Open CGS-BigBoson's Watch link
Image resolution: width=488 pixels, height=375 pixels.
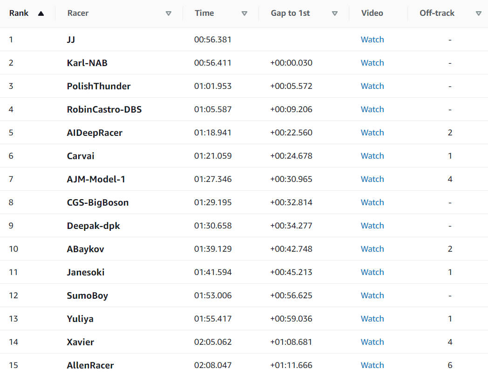[x=372, y=202]
